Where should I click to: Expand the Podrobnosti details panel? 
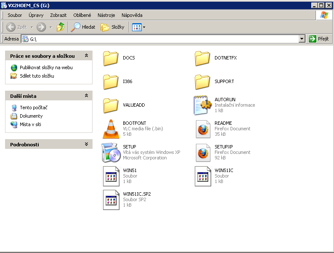(86, 144)
